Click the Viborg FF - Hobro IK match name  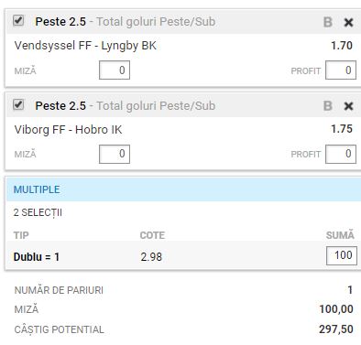68,130
